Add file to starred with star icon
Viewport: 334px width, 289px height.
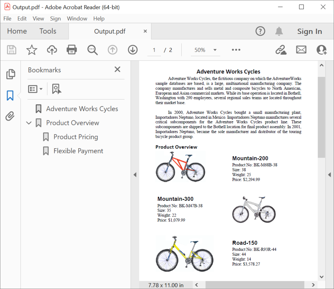click(x=32, y=50)
